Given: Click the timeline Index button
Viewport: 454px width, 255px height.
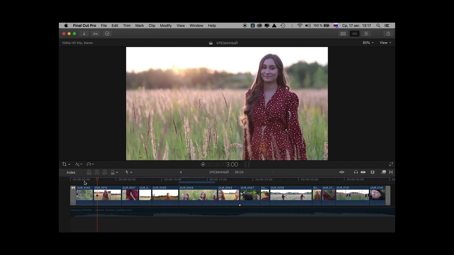Looking at the screenshot, I should pyautogui.click(x=71, y=172).
